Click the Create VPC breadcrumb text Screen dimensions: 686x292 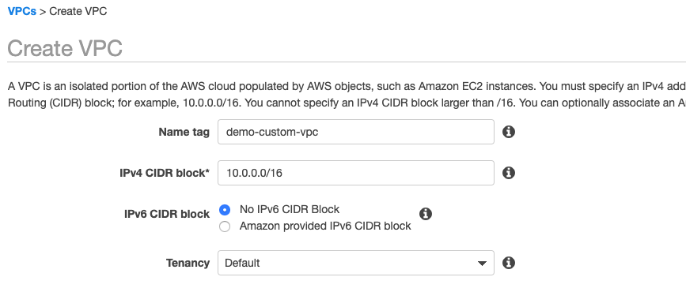click(x=78, y=11)
